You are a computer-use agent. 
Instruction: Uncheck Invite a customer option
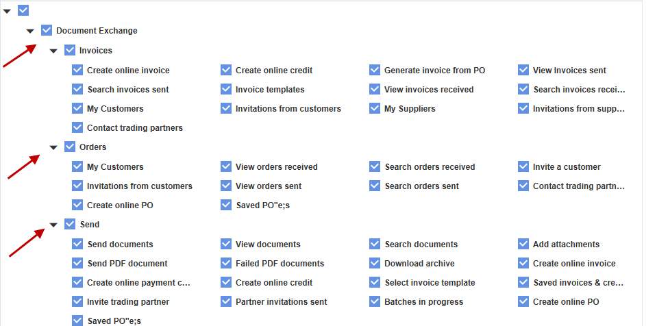pyautogui.click(x=523, y=167)
